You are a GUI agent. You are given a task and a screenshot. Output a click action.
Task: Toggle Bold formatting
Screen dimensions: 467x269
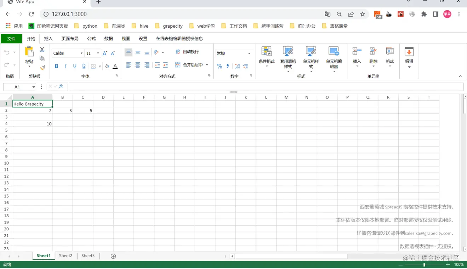pos(56,66)
